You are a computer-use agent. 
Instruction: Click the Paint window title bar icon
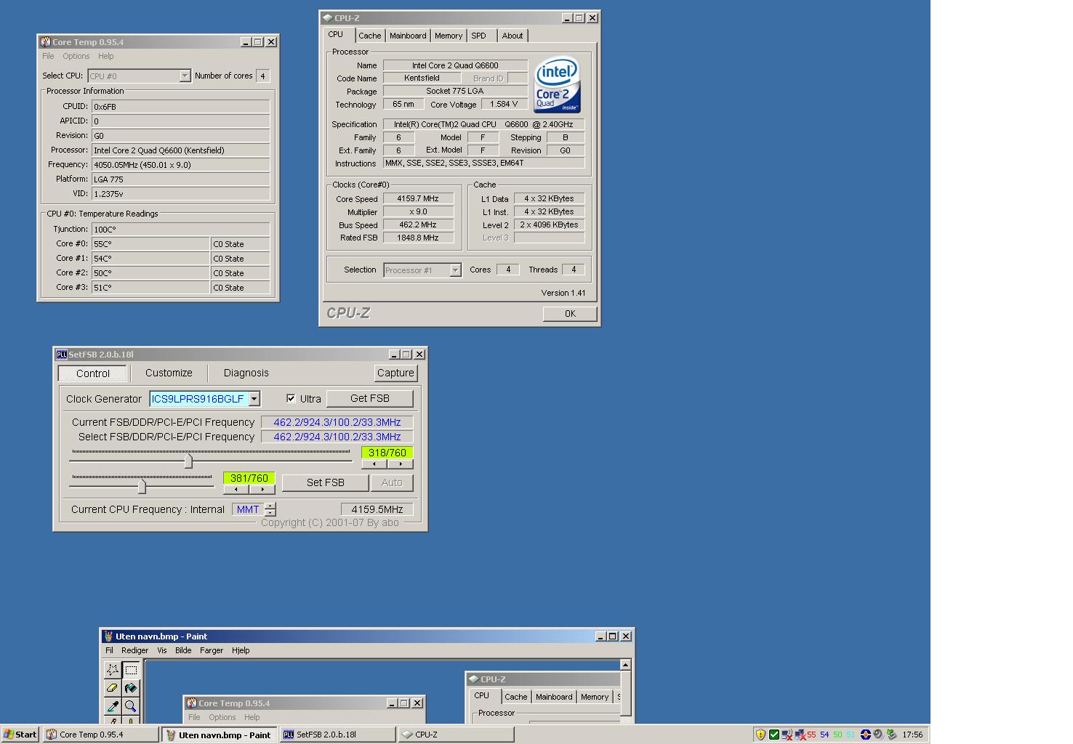[108, 636]
